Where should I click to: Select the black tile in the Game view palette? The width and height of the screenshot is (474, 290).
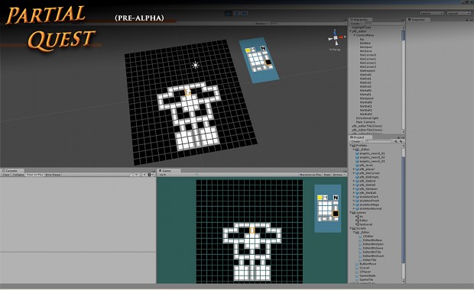pyautogui.click(x=336, y=214)
